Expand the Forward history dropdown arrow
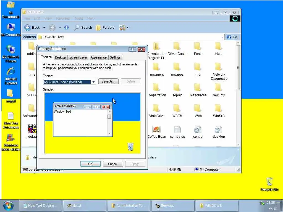This screenshot has height=212, width=283. [x=60, y=28]
